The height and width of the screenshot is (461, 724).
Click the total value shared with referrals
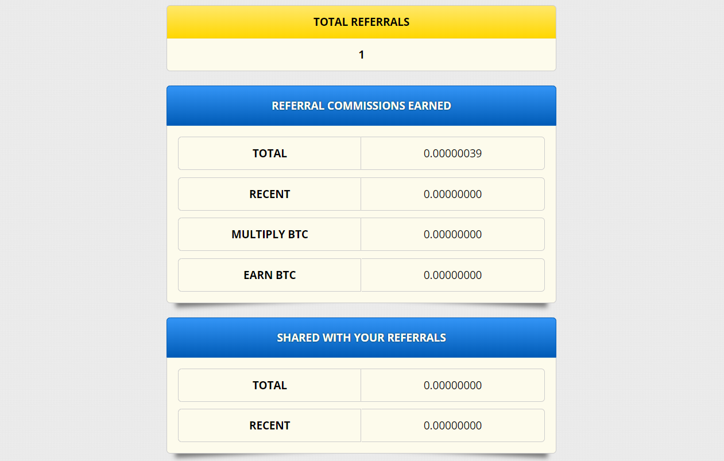tap(452, 385)
